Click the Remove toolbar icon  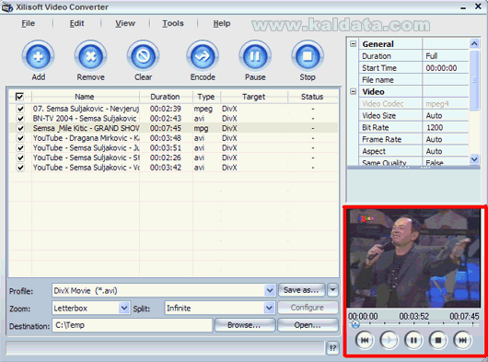click(90, 56)
